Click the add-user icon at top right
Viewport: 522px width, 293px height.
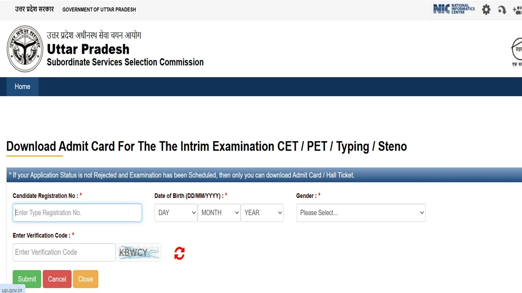click(518, 9)
